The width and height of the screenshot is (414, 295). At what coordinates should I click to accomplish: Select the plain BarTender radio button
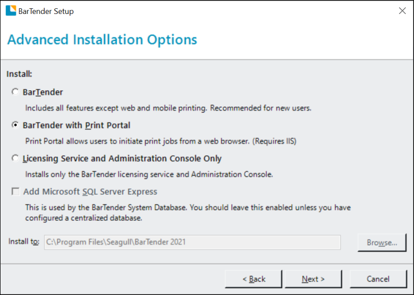[x=15, y=92]
